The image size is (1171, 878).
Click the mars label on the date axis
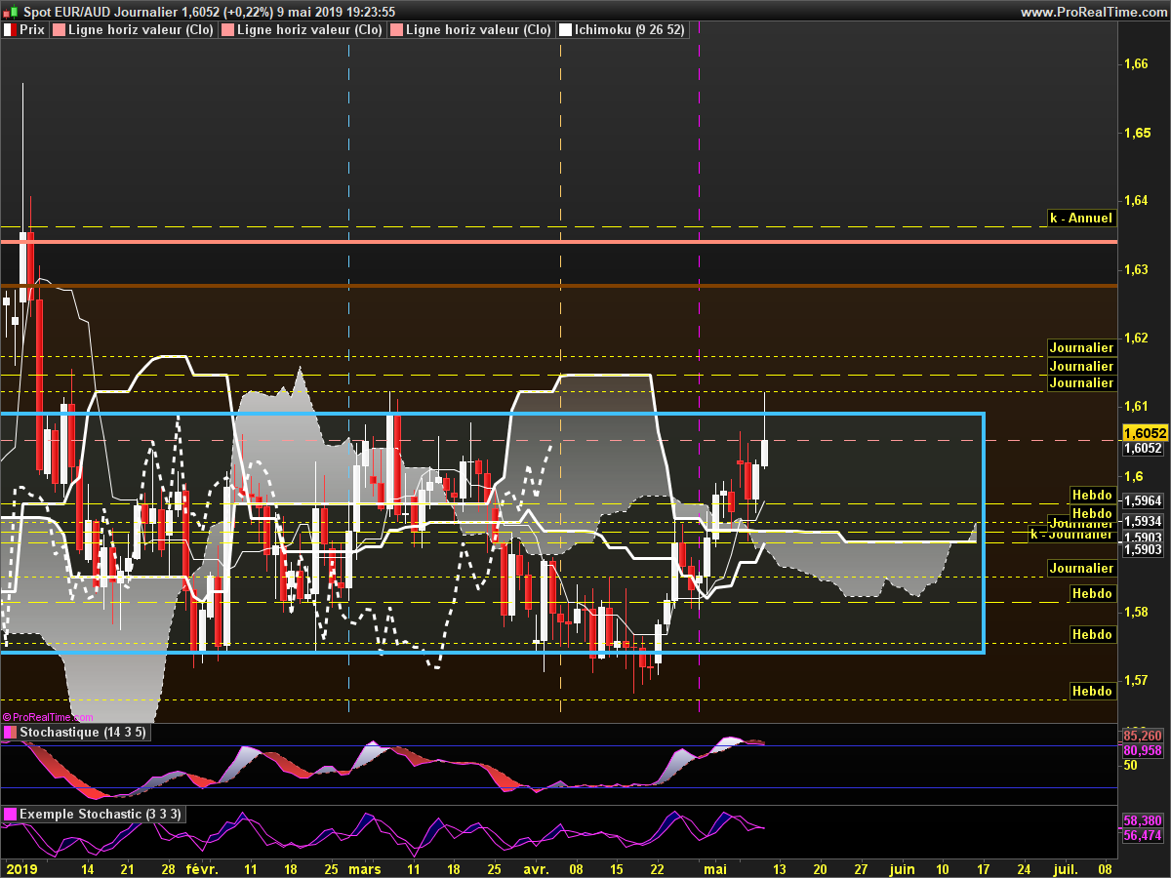(364, 868)
